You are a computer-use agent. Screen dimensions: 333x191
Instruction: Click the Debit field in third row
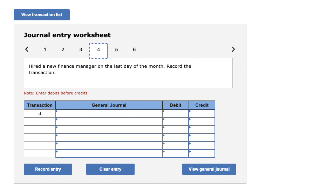click(x=176, y=130)
